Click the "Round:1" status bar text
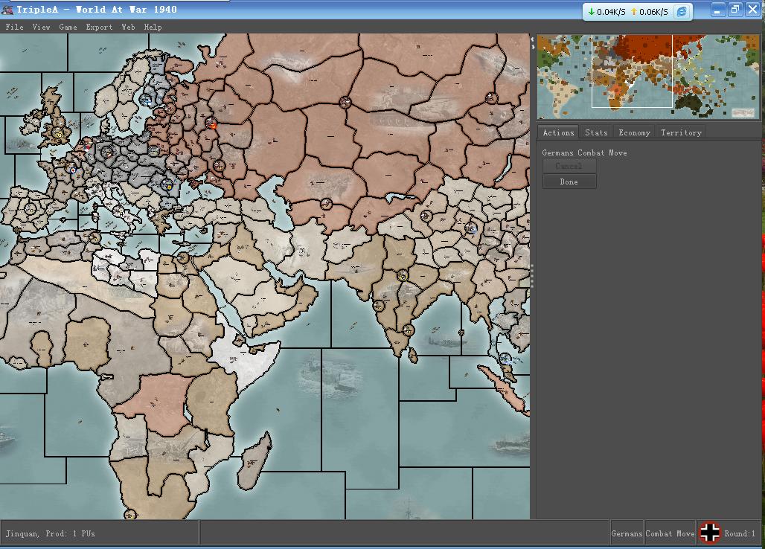This screenshot has height=549, width=765. click(740, 533)
